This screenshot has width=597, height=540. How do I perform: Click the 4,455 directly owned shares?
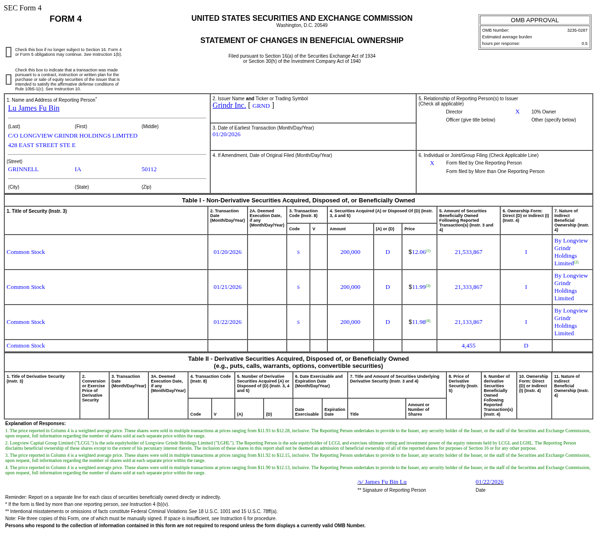point(469,346)
